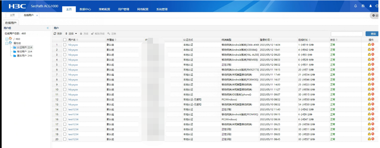Click the red kick-off icon in row 2
Screen dimensions: 380x148
point(373,50)
